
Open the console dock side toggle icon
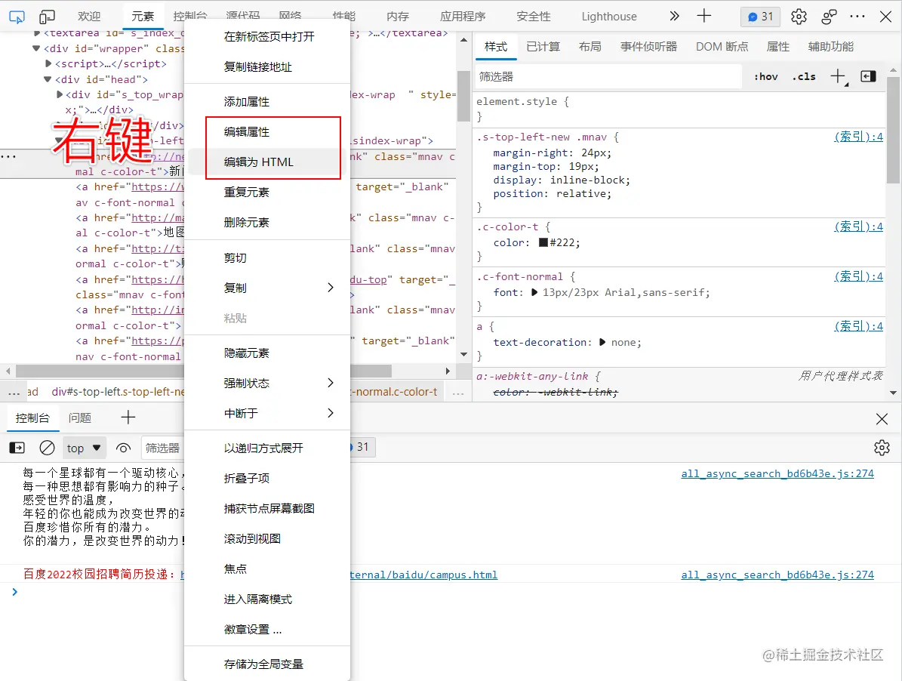pos(17,447)
